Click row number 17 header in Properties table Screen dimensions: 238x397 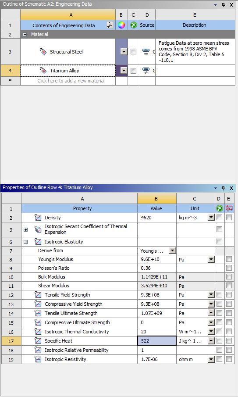point(11,341)
